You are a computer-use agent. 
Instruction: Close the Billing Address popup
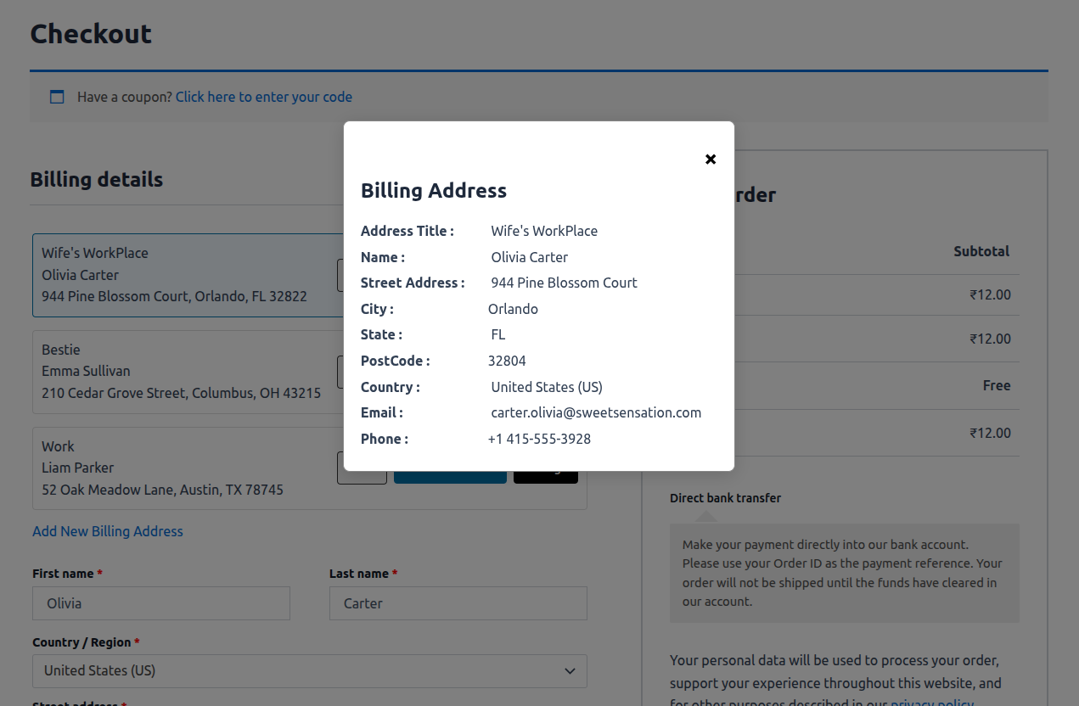[x=711, y=159]
